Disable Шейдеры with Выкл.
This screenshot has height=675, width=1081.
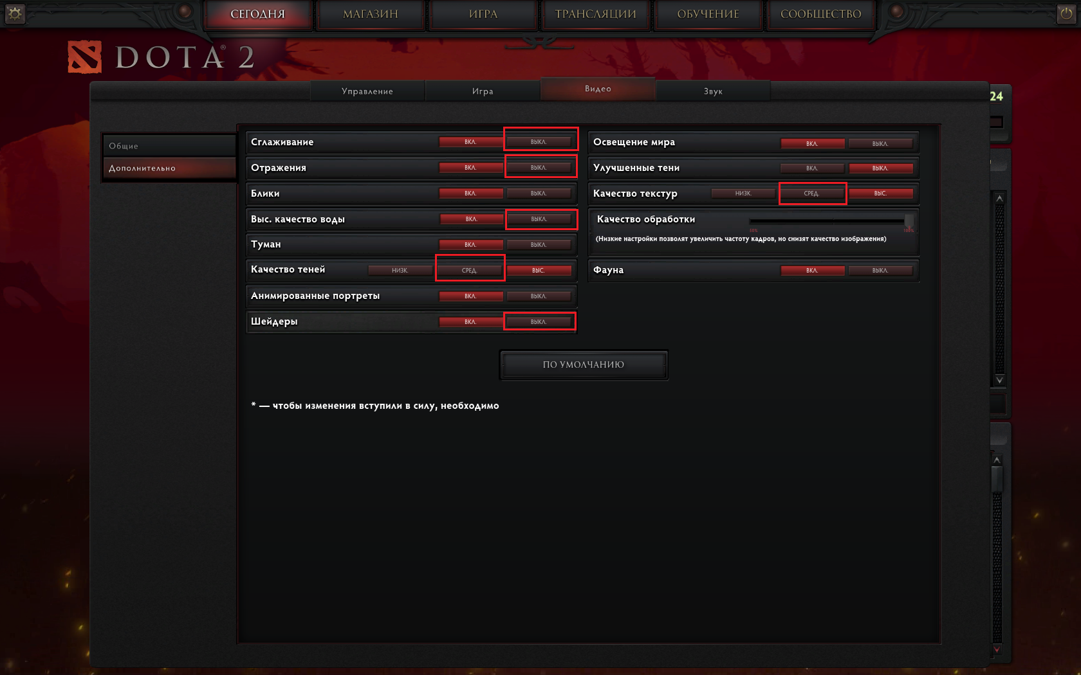(x=539, y=322)
